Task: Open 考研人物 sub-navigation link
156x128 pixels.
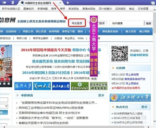Action: click(22, 38)
